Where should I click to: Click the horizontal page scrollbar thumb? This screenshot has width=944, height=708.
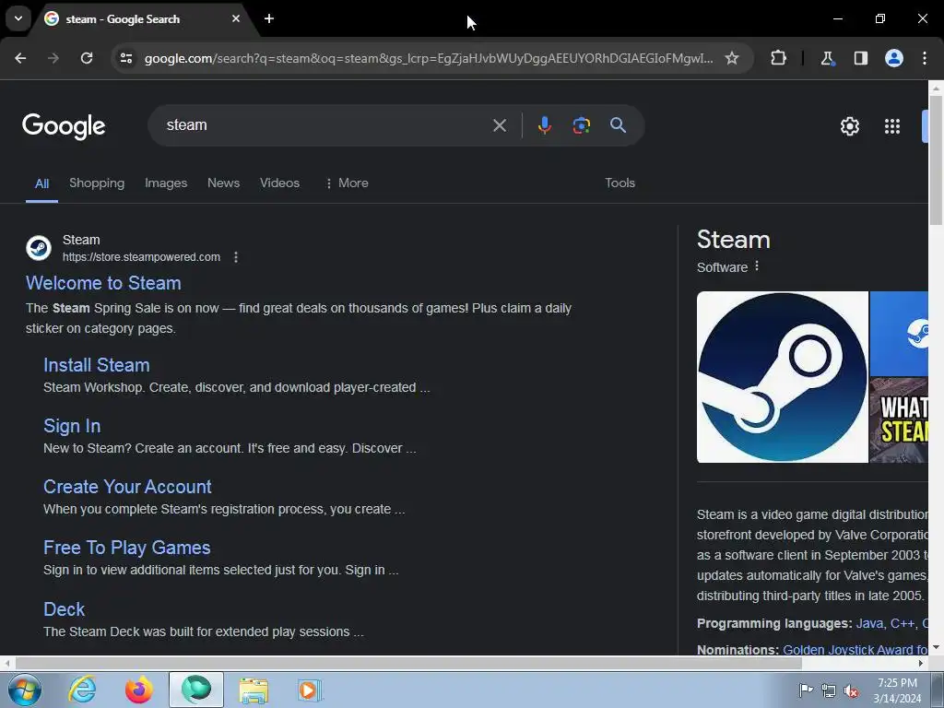408,663
